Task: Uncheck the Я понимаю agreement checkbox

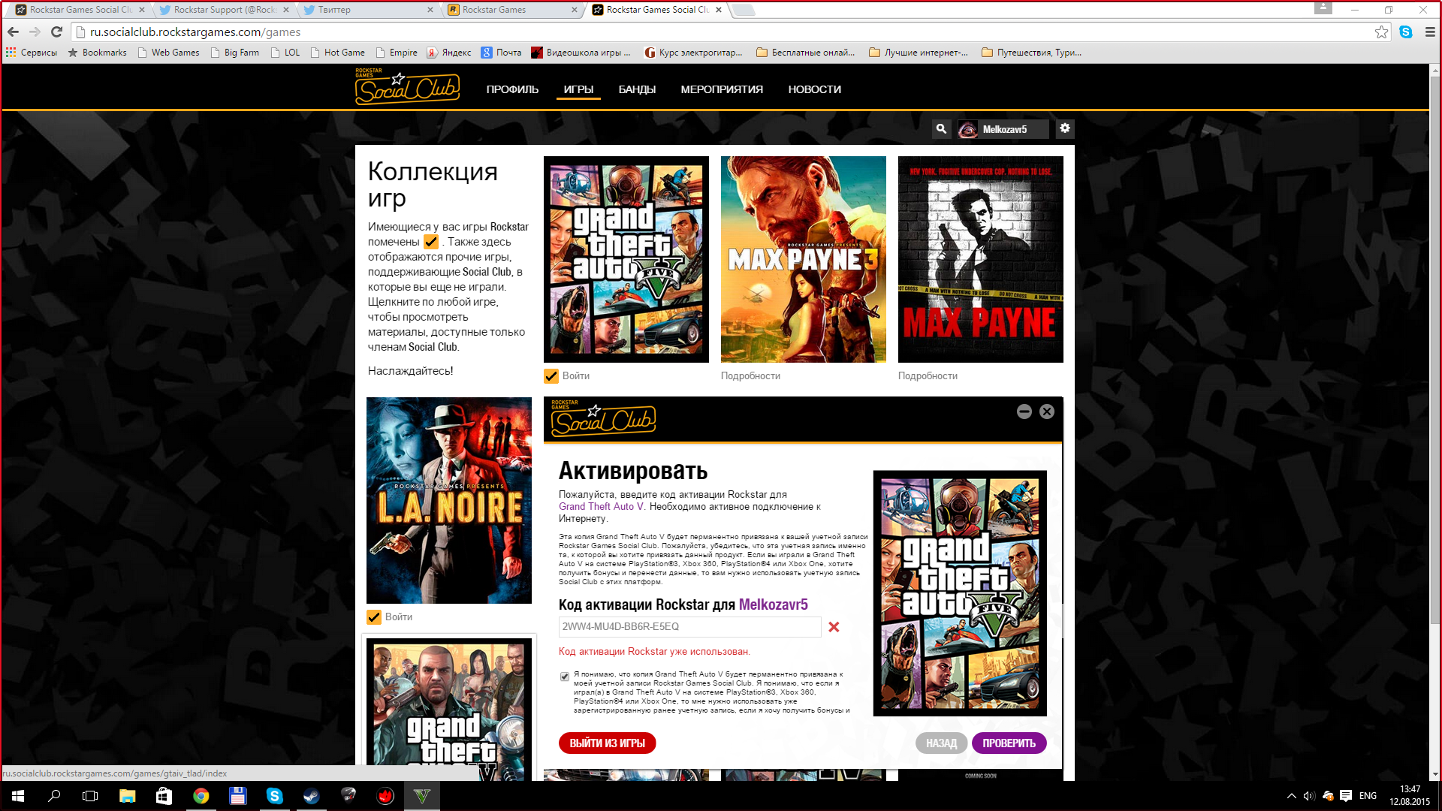Action: point(563,677)
